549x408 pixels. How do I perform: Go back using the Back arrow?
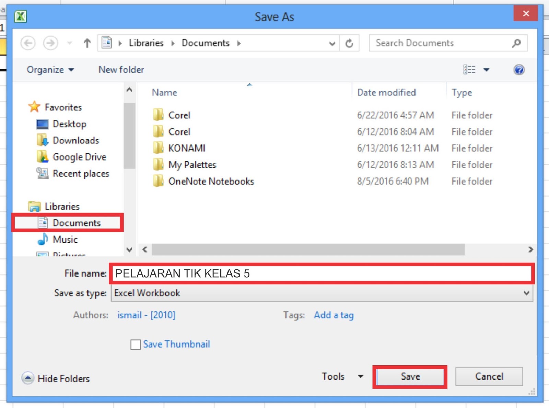coord(28,43)
